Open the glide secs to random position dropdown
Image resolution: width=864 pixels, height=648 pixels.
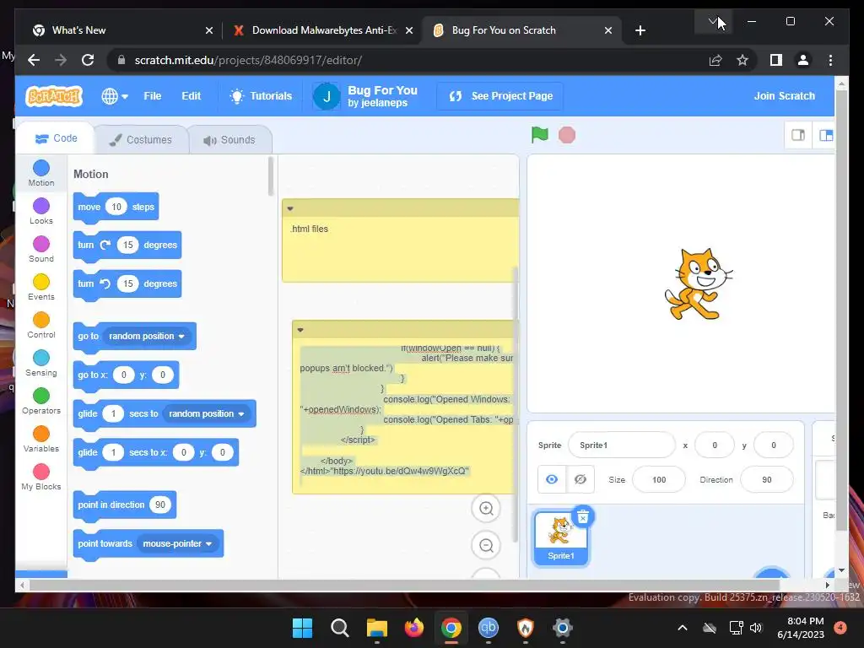click(206, 413)
